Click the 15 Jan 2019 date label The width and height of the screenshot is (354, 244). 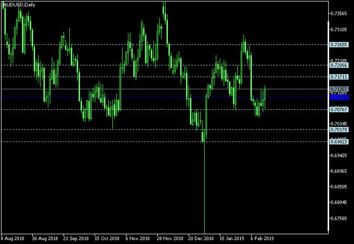coord(232,238)
